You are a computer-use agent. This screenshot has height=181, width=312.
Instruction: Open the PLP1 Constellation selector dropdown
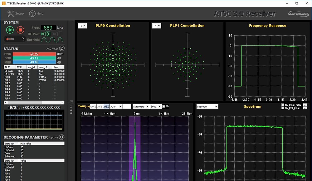pos(157,26)
